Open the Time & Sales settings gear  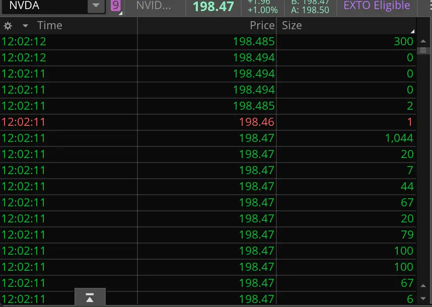pos(8,26)
